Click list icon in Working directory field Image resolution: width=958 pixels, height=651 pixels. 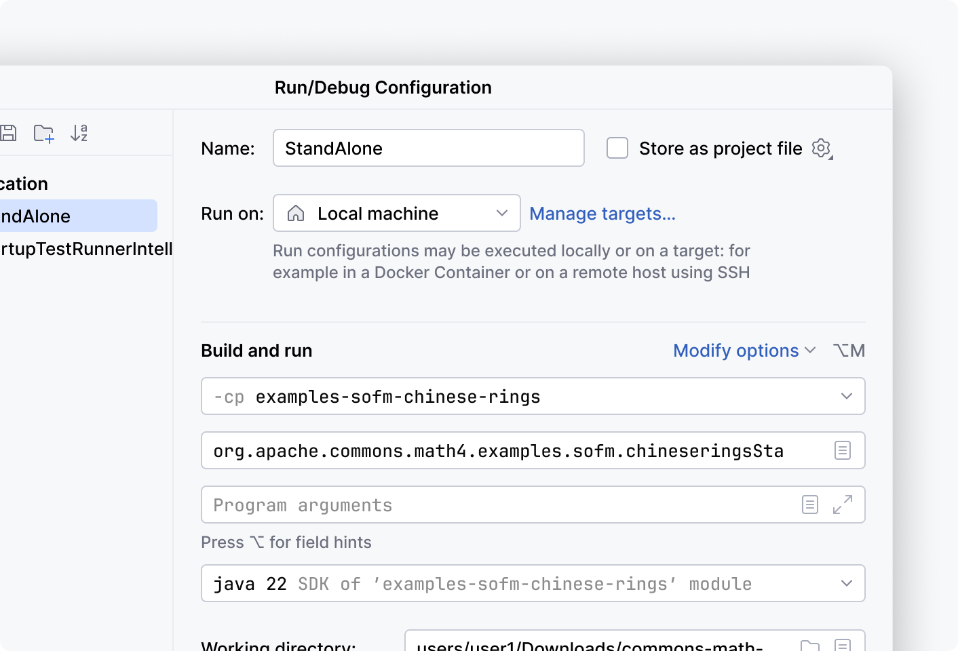(843, 644)
